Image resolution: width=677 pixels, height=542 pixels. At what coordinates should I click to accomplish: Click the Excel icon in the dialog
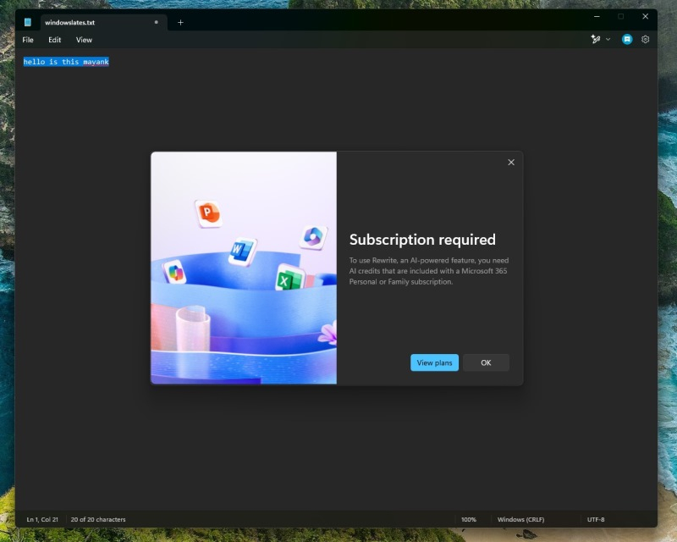(289, 279)
